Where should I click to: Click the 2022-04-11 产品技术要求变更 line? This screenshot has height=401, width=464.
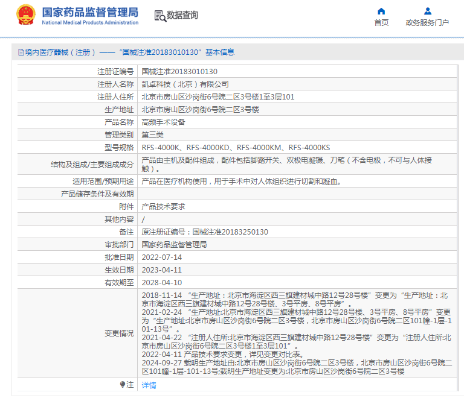[x=222, y=355]
